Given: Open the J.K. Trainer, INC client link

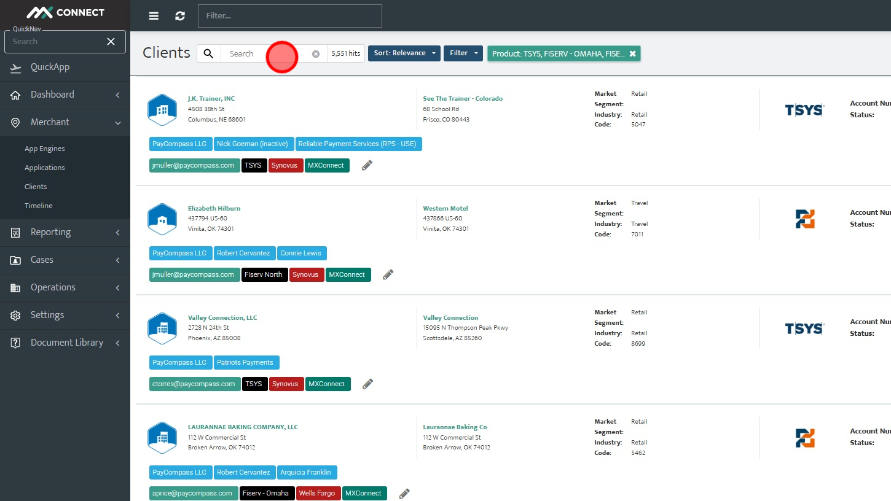Looking at the screenshot, I should 211,98.
